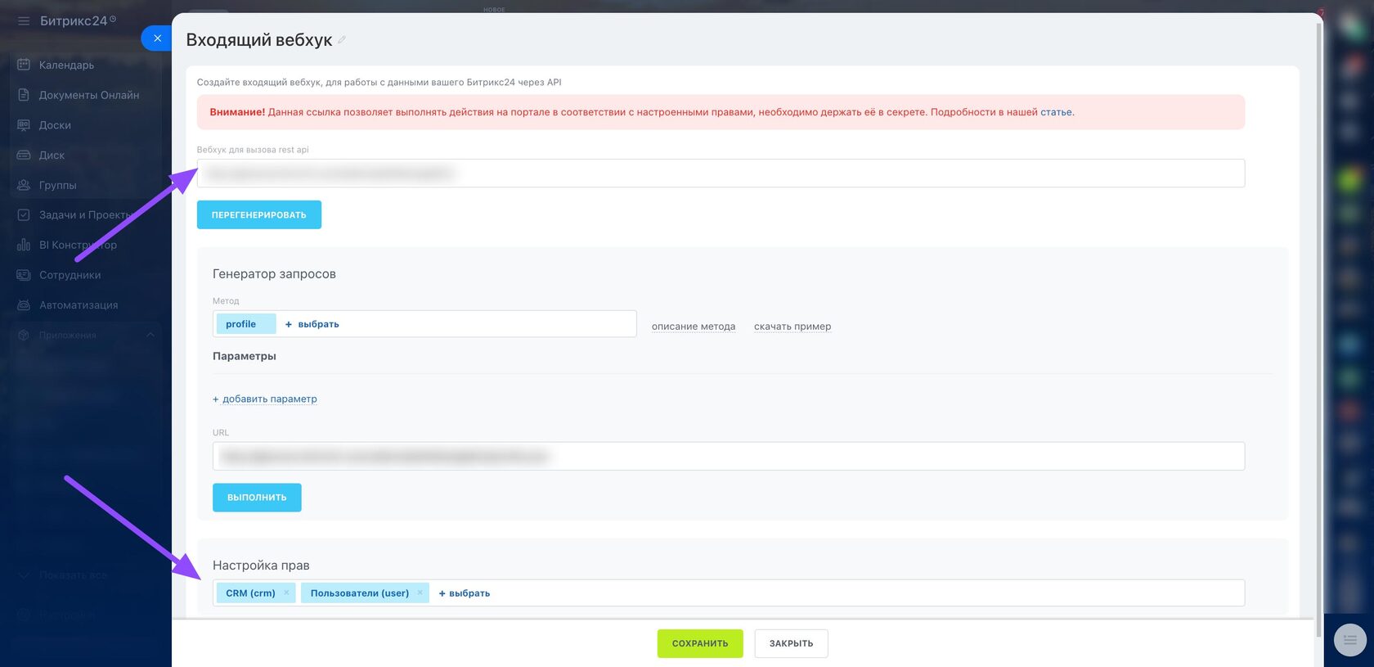The image size is (1374, 667).
Task: Click the Группы people icon
Action: point(24,186)
